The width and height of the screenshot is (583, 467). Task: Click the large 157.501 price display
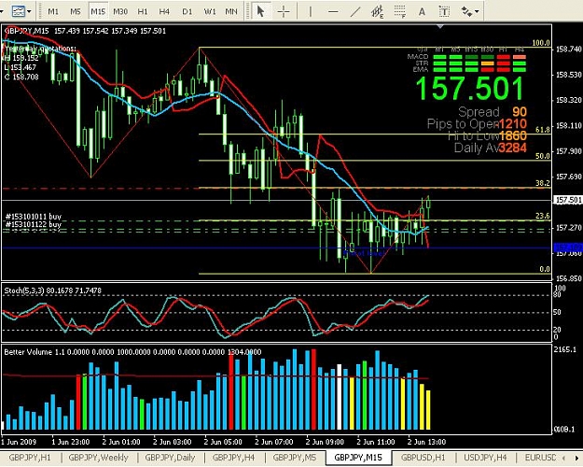(469, 89)
